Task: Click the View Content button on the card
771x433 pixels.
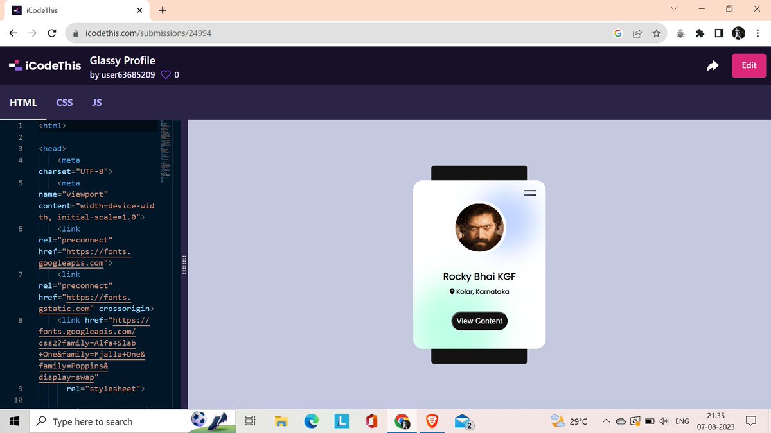Action: tap(479, 321)
